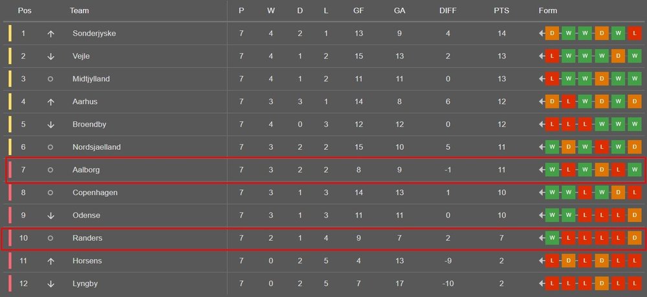
Task: Click the form arrow icon in Odense row
Action: (x=542, y=215)
